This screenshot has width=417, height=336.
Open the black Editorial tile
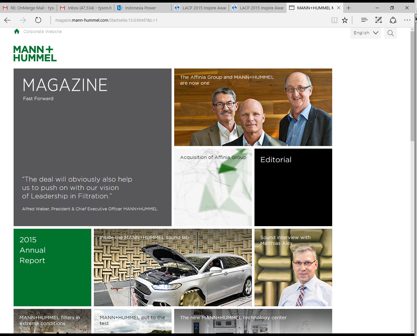click(x=293, y=187)
